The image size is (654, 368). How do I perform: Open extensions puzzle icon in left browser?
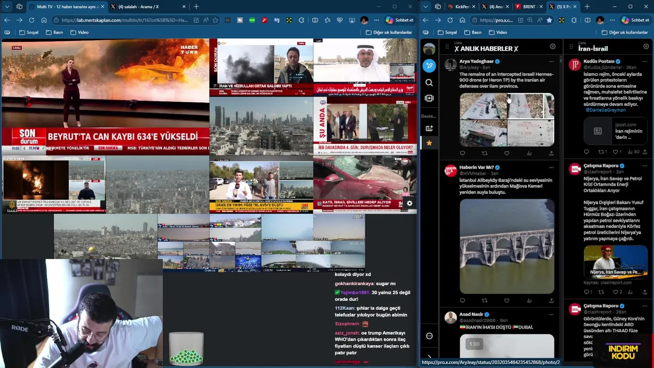[x=301, y=20]
